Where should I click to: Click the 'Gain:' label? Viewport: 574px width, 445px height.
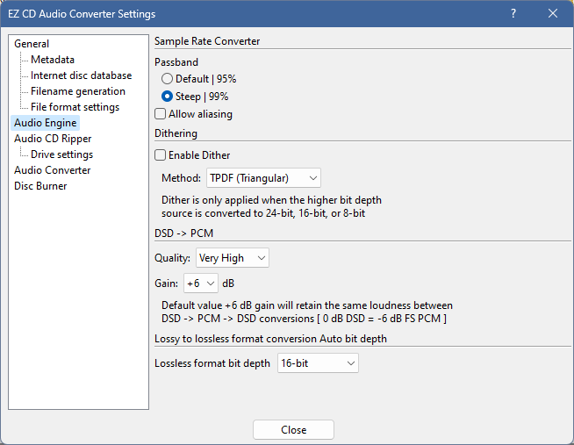[x=166, y=284]
